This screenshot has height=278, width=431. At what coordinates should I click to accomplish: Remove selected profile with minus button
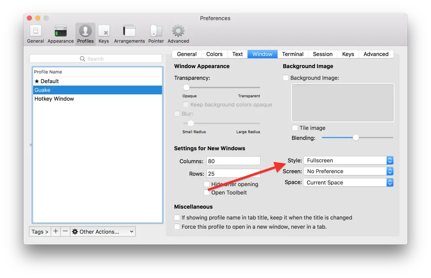point(65,231)
